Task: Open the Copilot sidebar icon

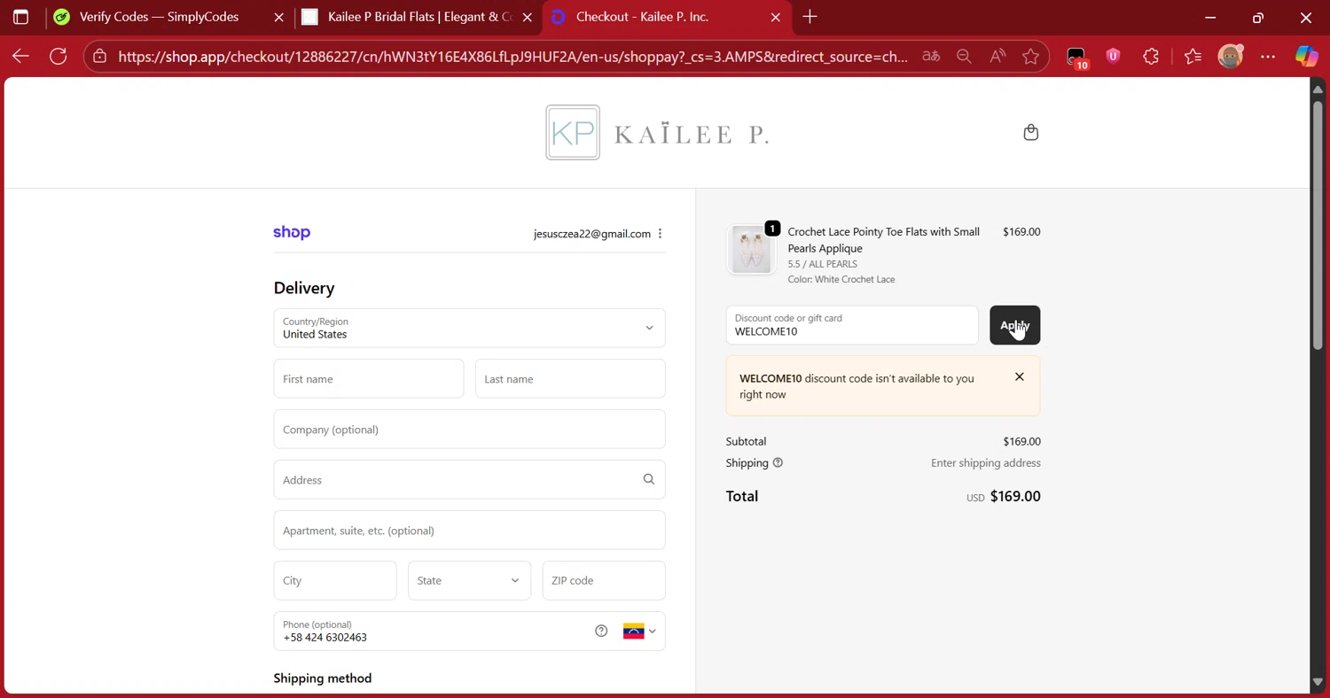Action: coord(1306,57)
